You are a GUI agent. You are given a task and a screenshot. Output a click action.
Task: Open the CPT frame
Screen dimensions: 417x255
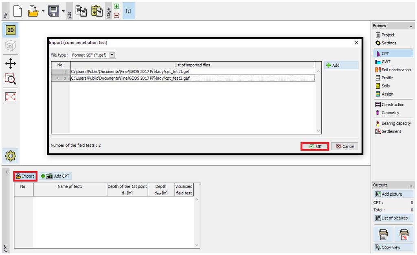click(x=394, y=54)
